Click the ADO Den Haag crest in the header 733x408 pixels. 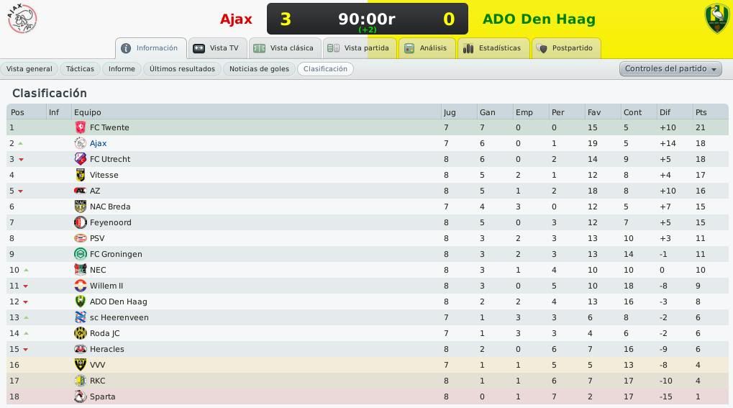(x=716, y=19)
